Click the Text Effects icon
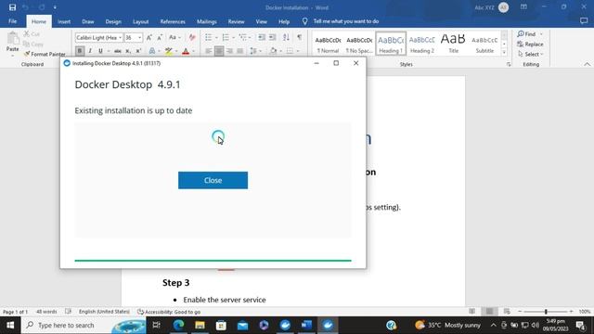594x334 pixels. [152, 51]
